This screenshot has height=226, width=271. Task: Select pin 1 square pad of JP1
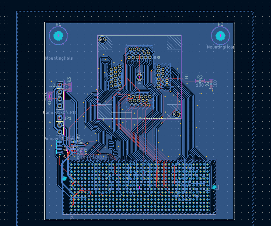pyautogui.click(x=60, y=118)
